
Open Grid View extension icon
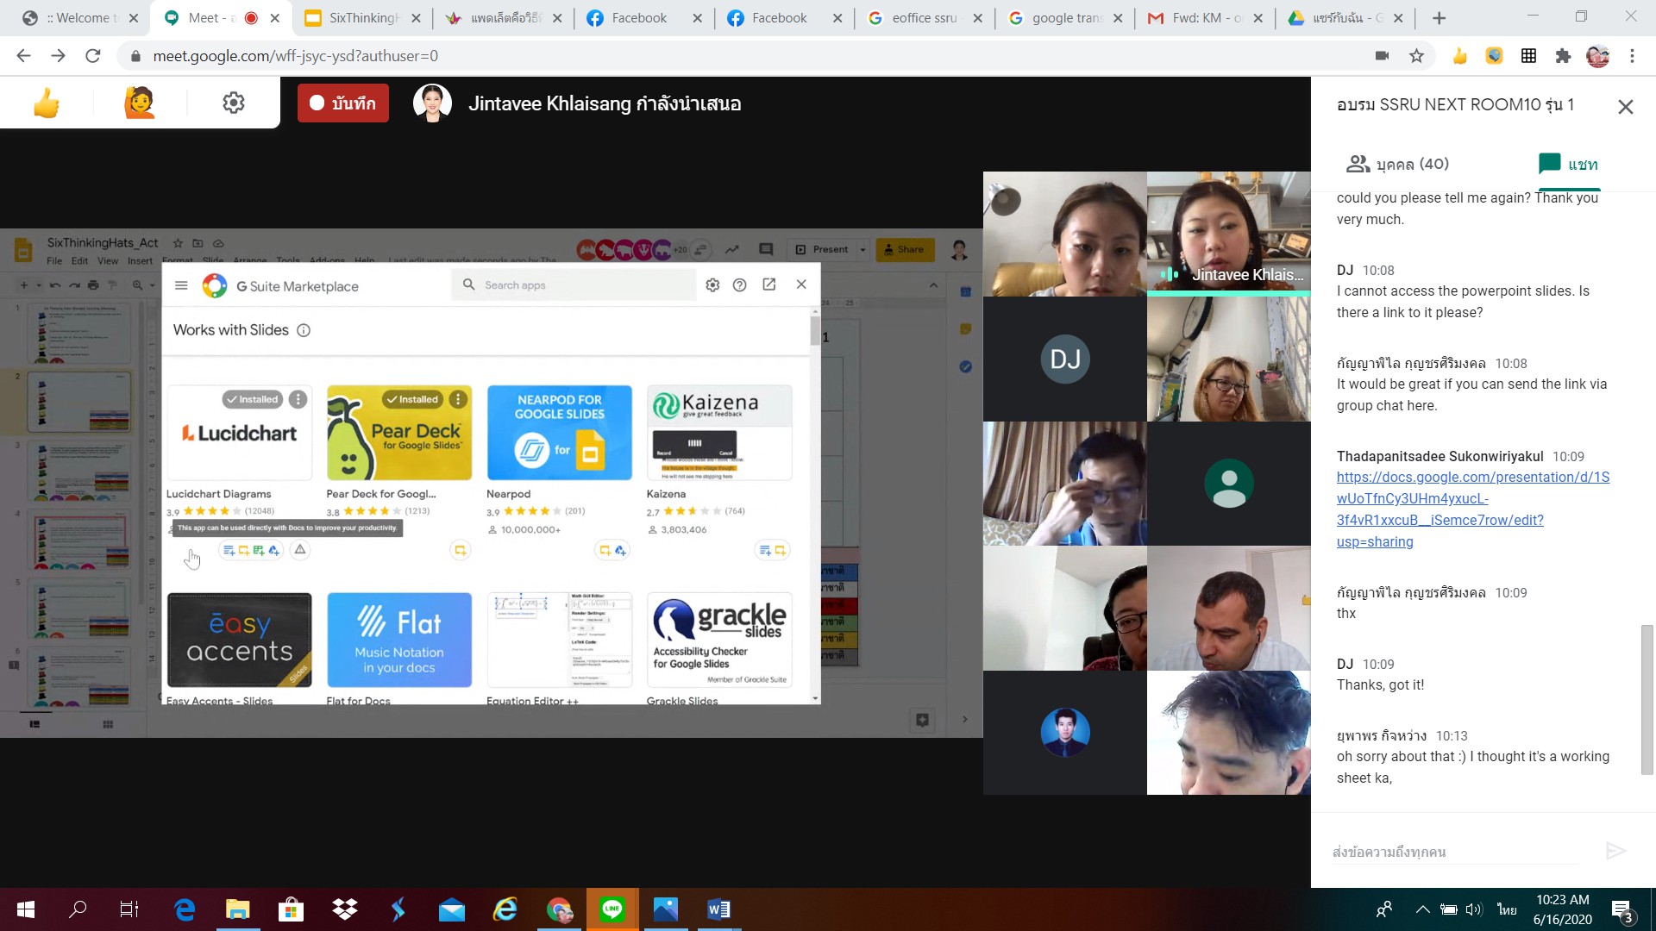point(1528,56)
